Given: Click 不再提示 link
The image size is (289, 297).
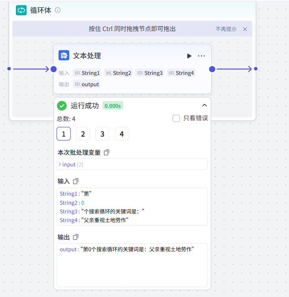Looking at the screenshot, I should click(x=226, y=29).
